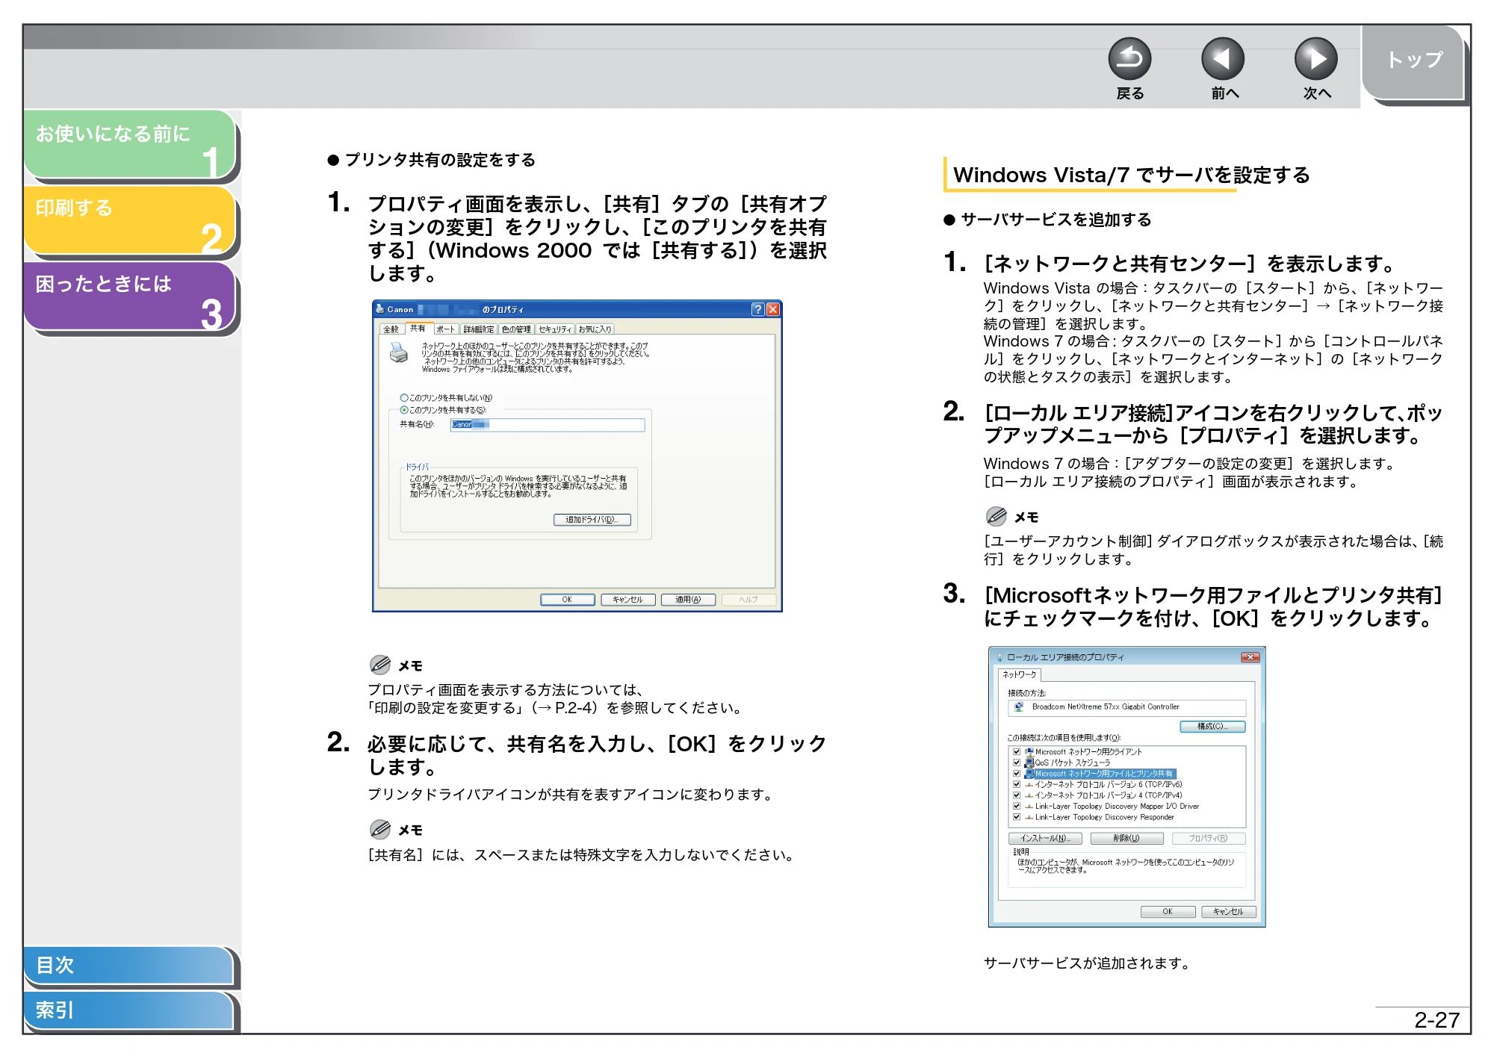The image size is (1494, 1056).
Task: Go to previous page with 前へ icon
Action: [1223, 59]
